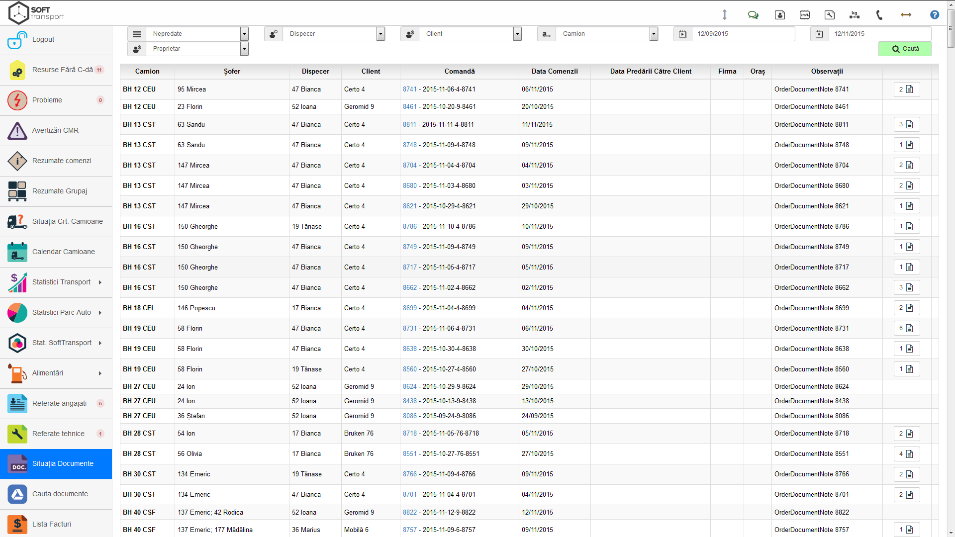
Task: Open Resurse Fără C-dă in sidebar
Action: coord(56,70)
